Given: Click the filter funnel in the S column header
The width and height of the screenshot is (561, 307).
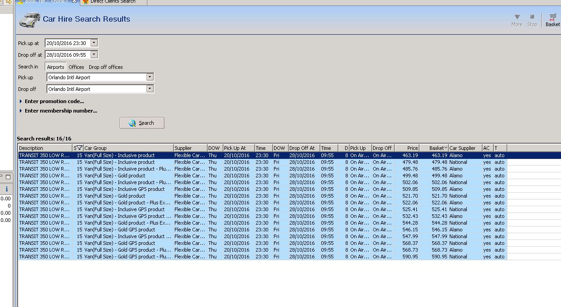Looking at the screenshot, I should point(80,148).
